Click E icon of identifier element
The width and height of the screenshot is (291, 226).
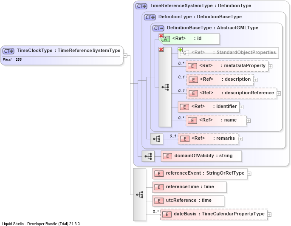tap(184, 107)
